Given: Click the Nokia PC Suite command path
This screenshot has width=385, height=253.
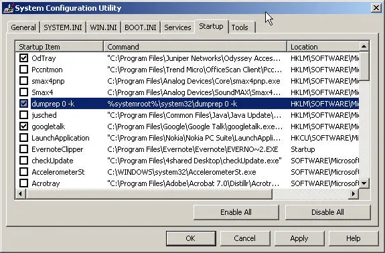Looking at the screenshot, I should [x=194, y=138].
